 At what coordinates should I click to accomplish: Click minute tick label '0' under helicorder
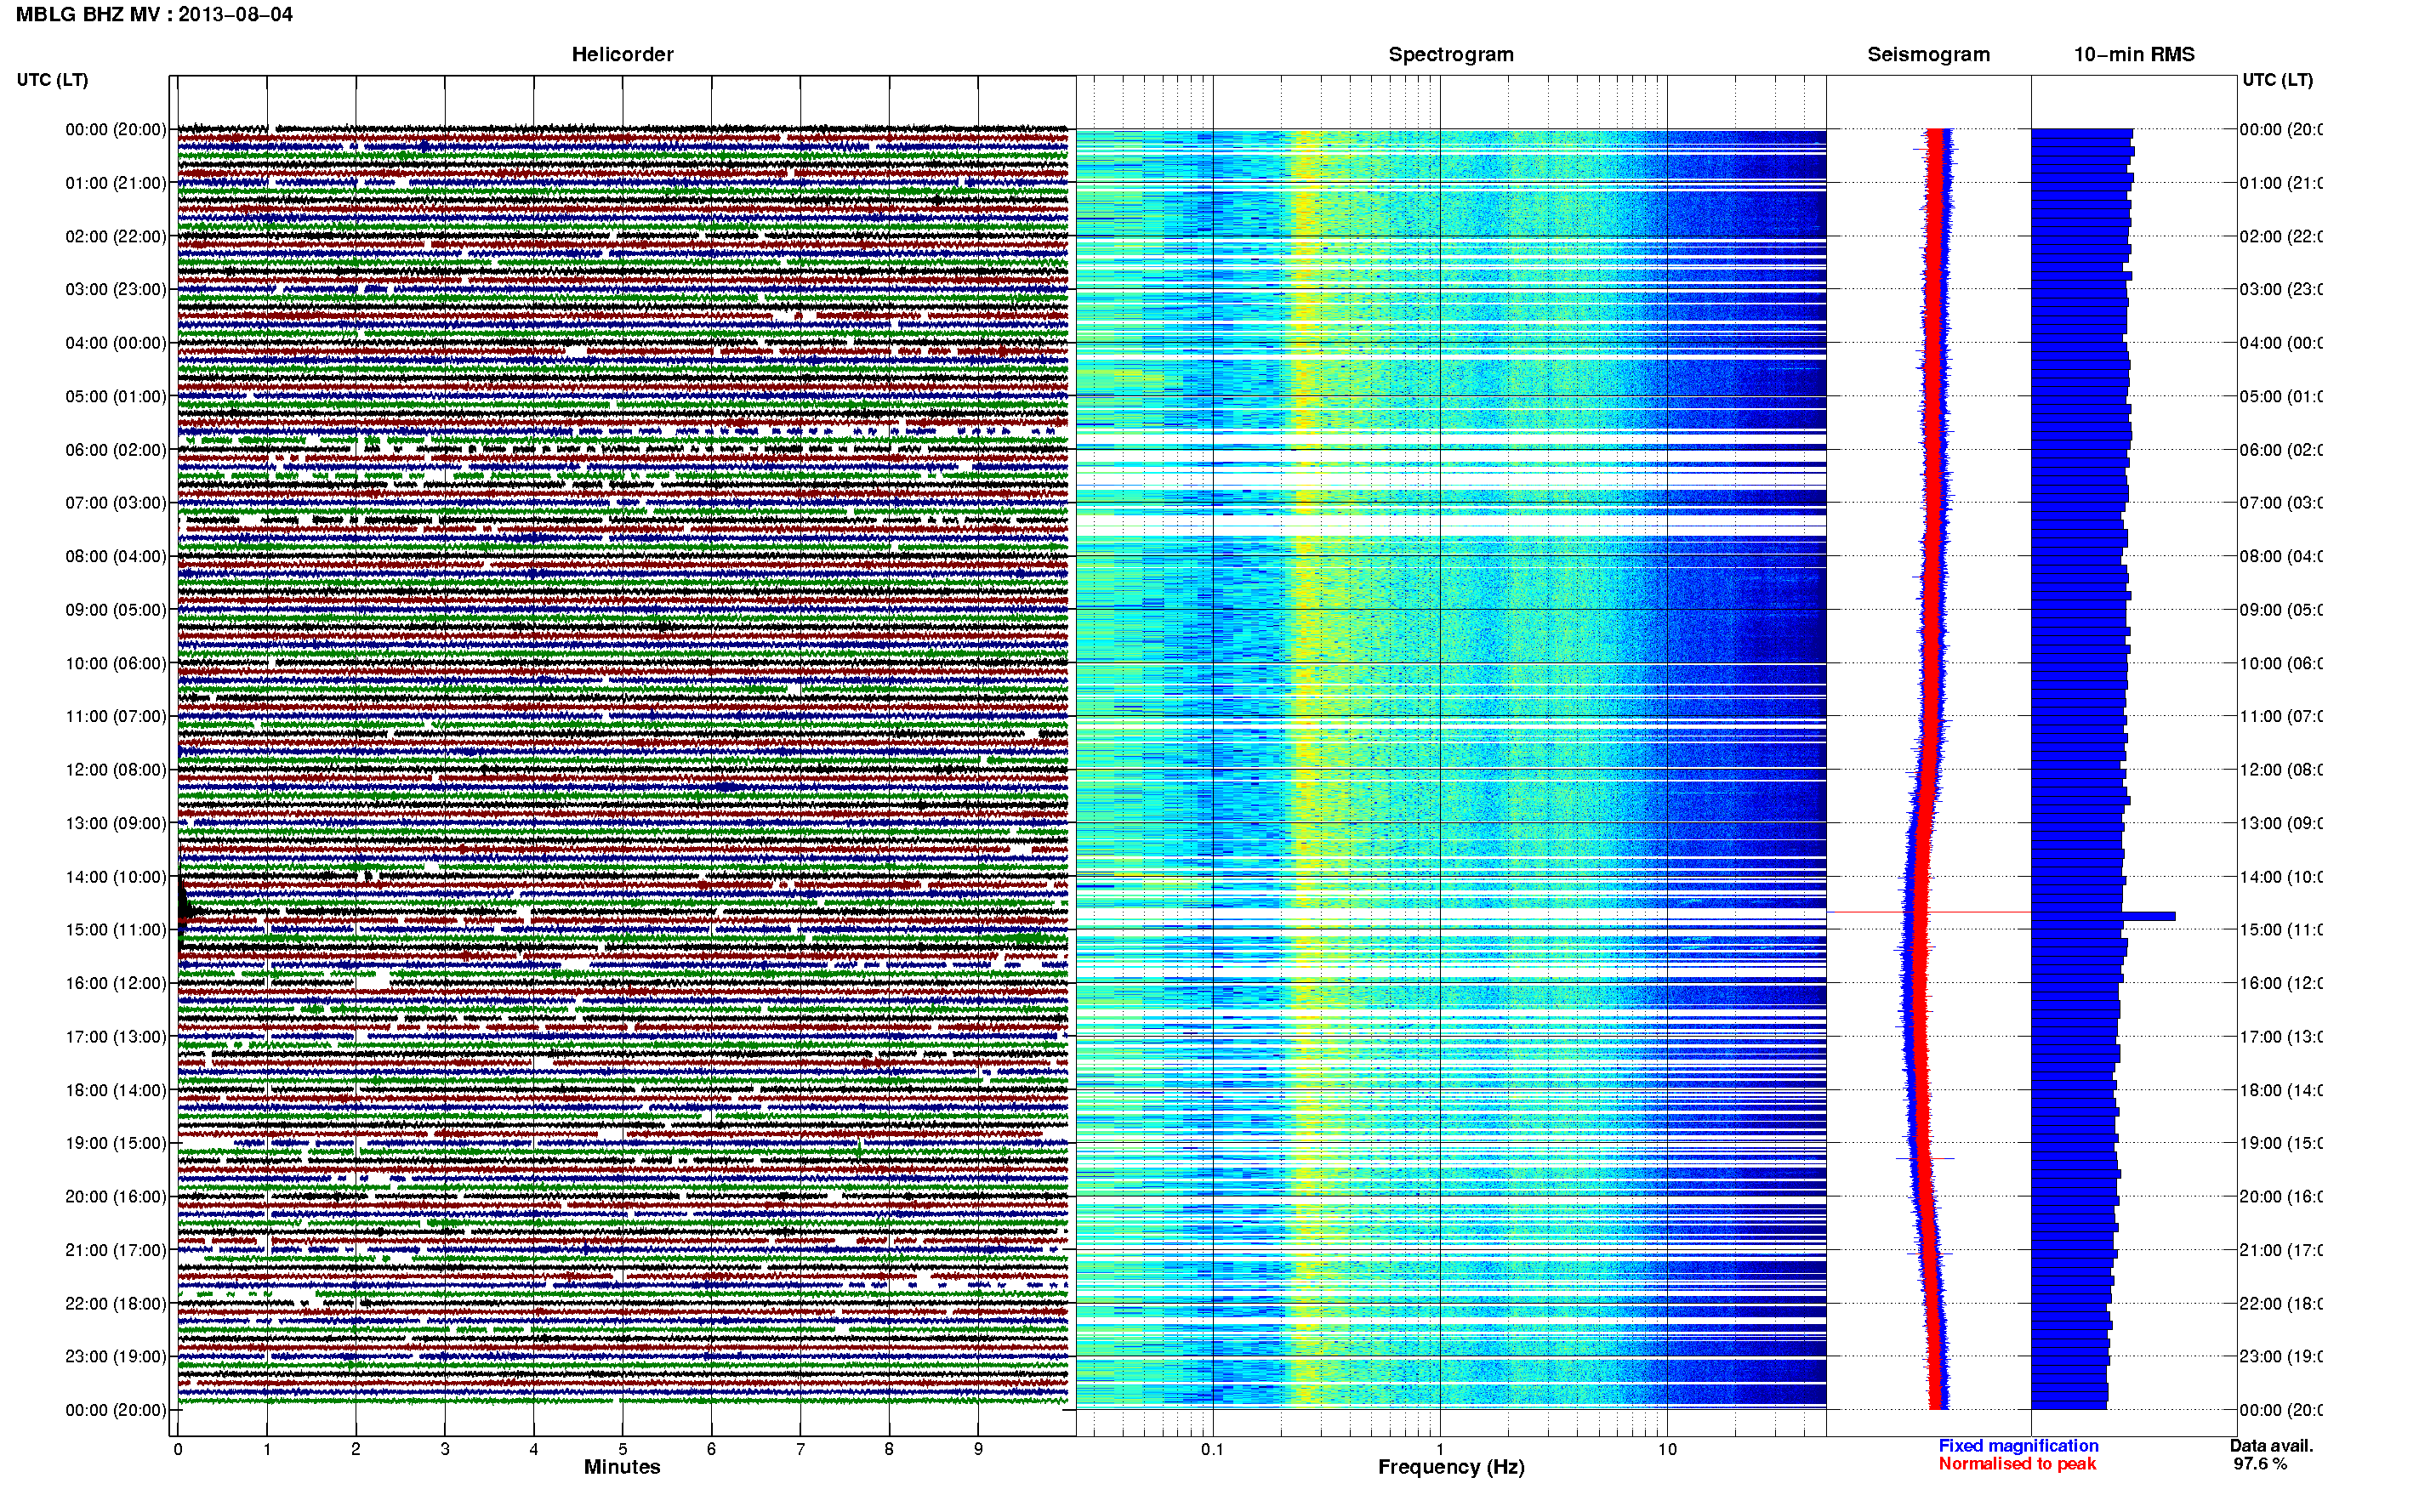(x=178, y=1449)
